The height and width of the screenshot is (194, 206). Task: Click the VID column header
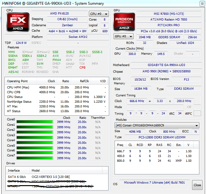point(99,81)
